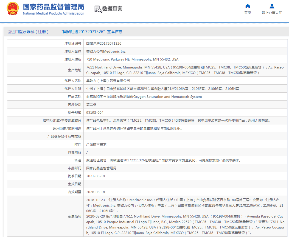Click the approval date 2021-08-19
This screenshot has height=237, width=289.
96,176
